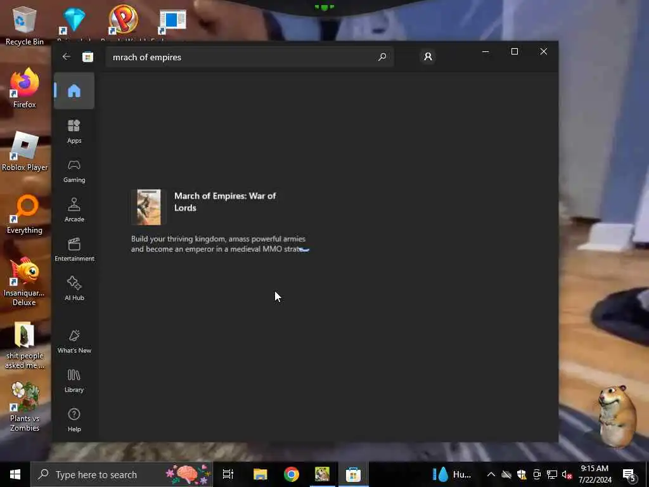The width and height of the screenshot is (649, 487).
Task: Open File Explorer from the taskbar
Action: coord(260,474)
